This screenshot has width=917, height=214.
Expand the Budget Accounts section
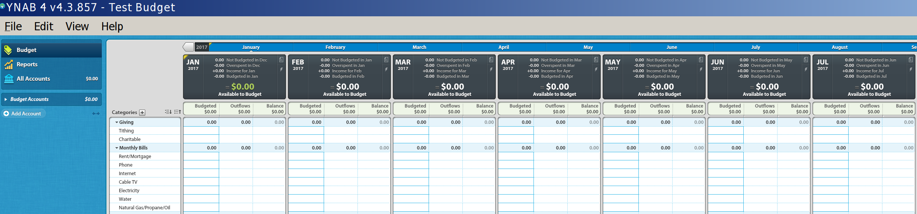[6, 99]
